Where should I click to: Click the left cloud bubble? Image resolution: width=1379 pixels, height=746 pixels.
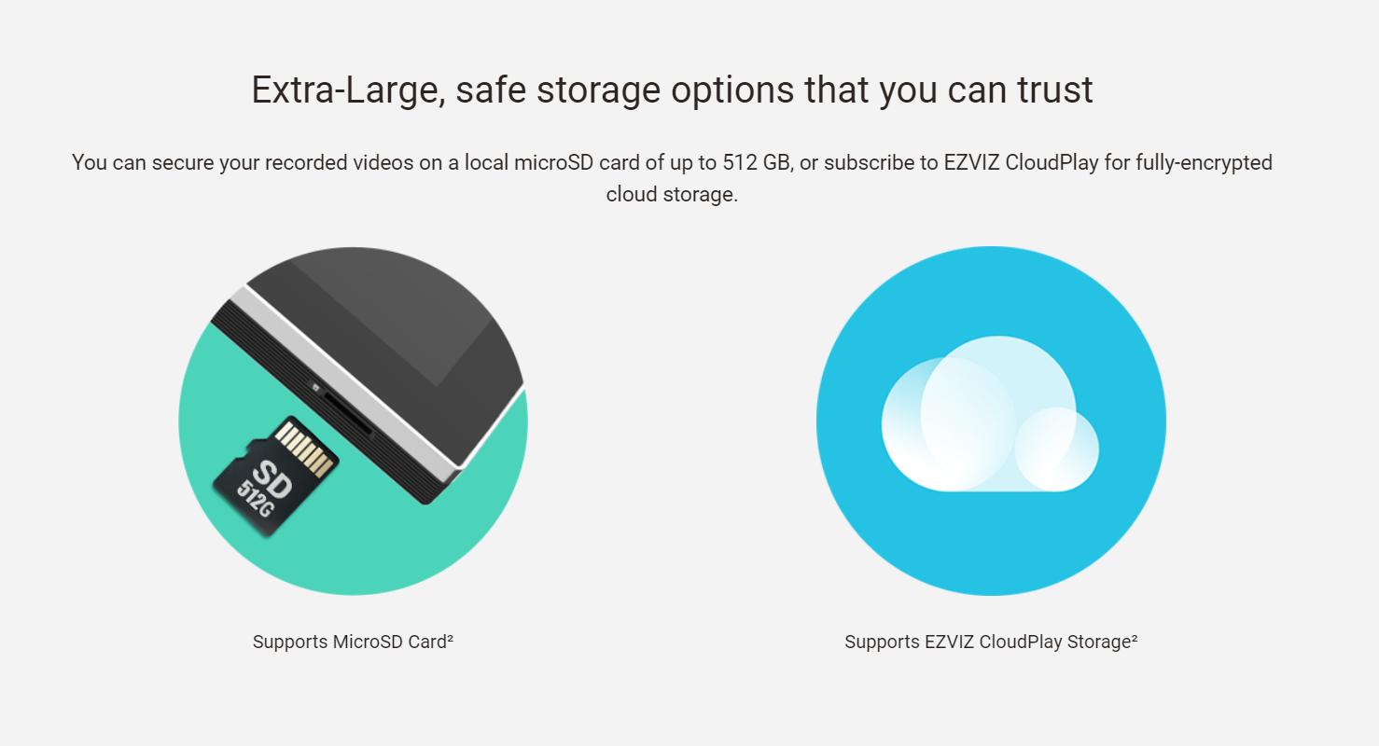tap(948, 423)
